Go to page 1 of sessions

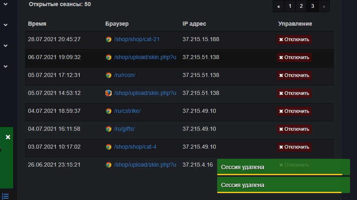290,6
